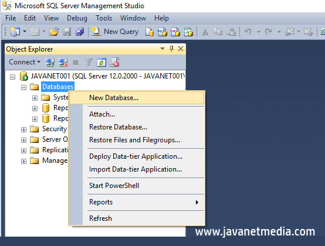
Task: Click the Navigate Forward icon
Action: 309,32
